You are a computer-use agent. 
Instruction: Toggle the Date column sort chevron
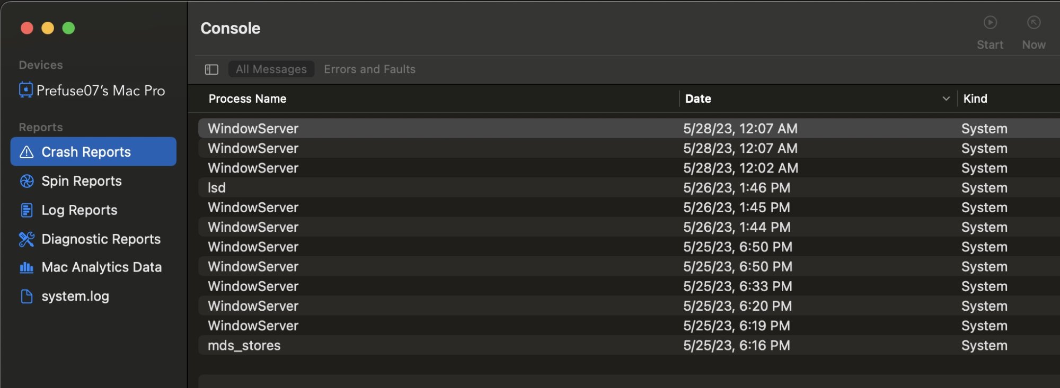pyautogui.click(x=946, y=99)
